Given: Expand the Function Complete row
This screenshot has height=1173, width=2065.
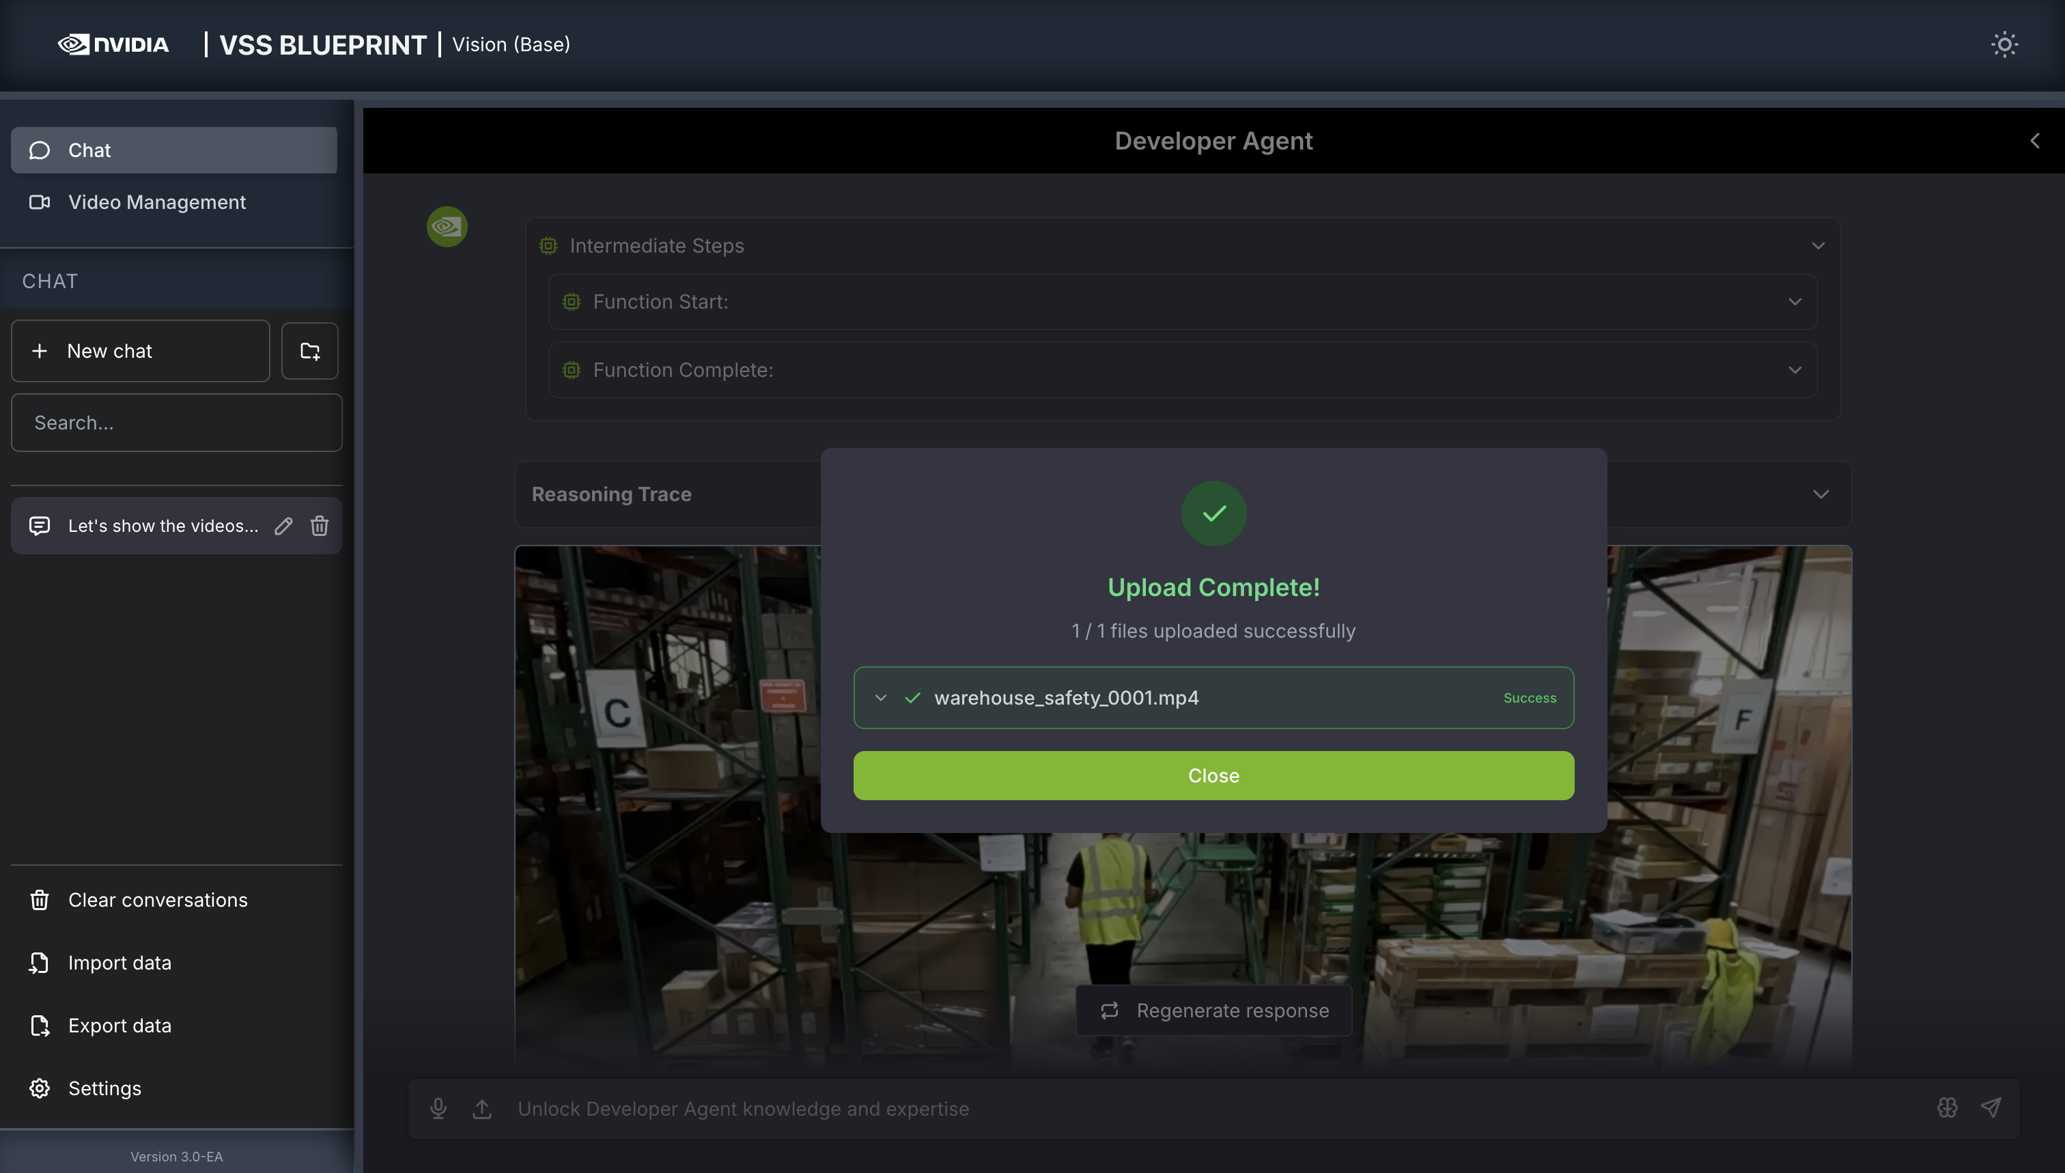Looking at the screenshot, I should (x=1795, y=371).
